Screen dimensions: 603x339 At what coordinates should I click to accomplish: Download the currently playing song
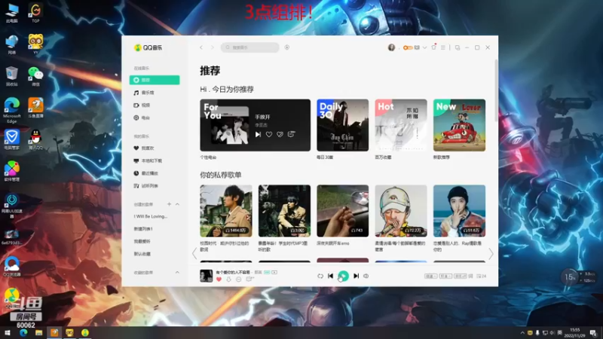(229, 279)
